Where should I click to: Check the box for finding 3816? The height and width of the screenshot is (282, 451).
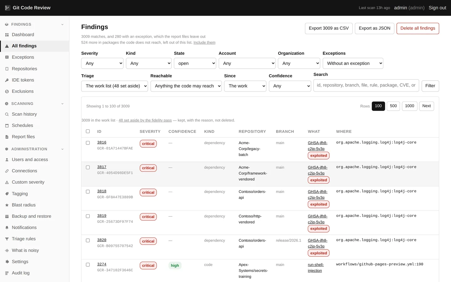[x=88, y=143]
